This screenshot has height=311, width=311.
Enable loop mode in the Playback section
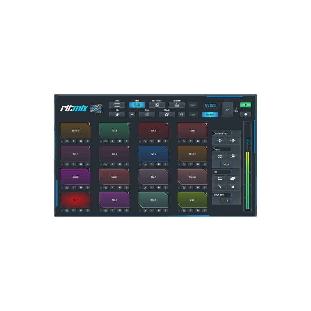(x=220, y=156)
